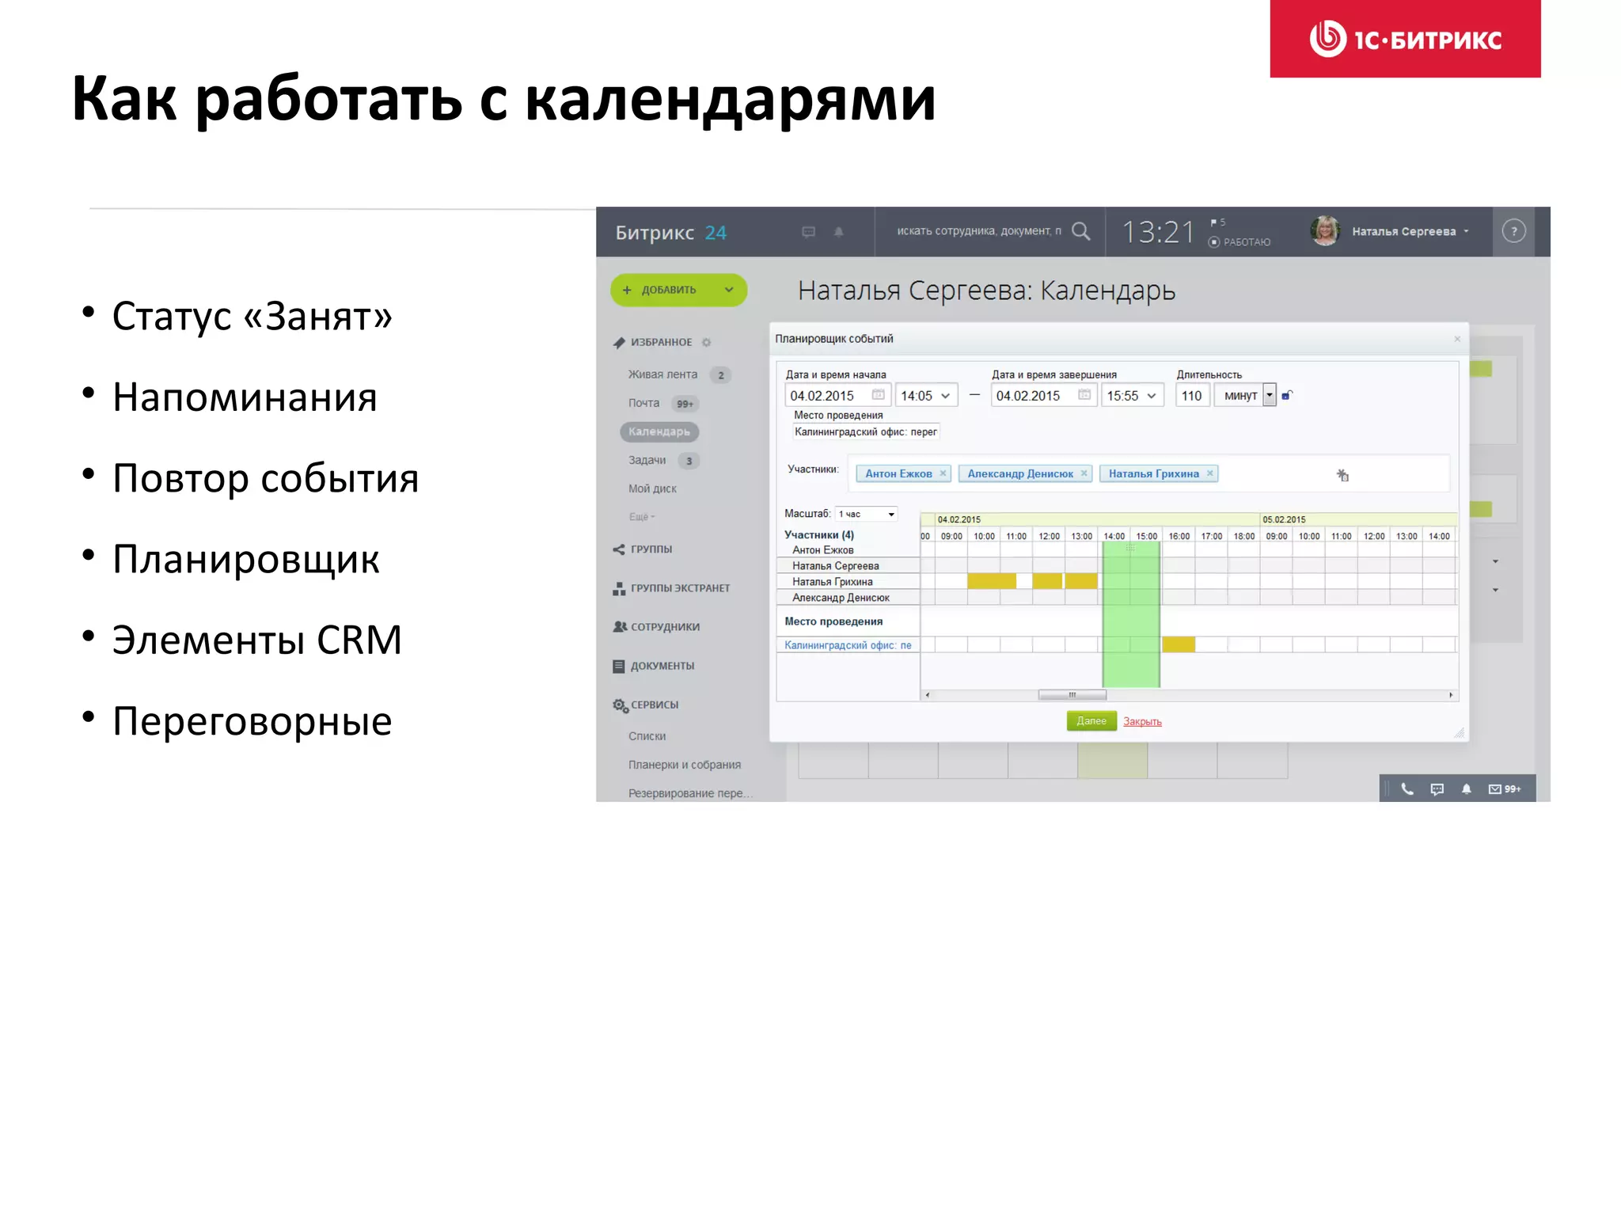
Task: Click the Калининградский офис room link
Action: click(848, 645)
